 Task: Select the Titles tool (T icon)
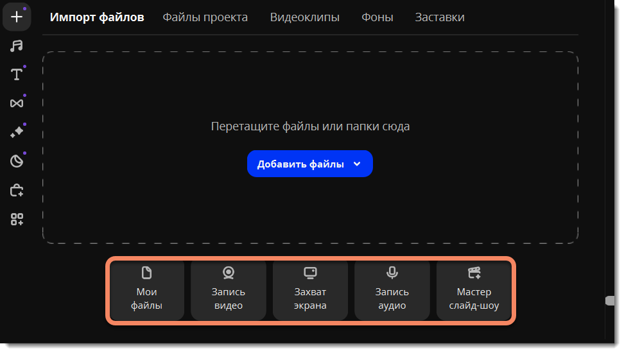(17, 74)
